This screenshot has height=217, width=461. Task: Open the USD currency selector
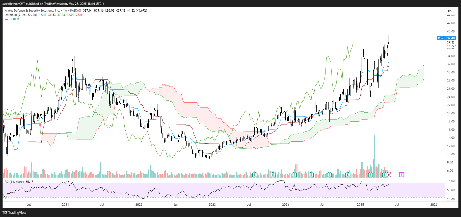[x=451, y=11]
